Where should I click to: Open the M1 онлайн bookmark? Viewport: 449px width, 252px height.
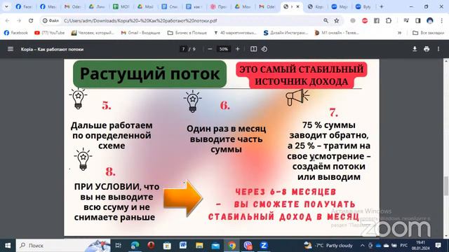coord(337,33)
